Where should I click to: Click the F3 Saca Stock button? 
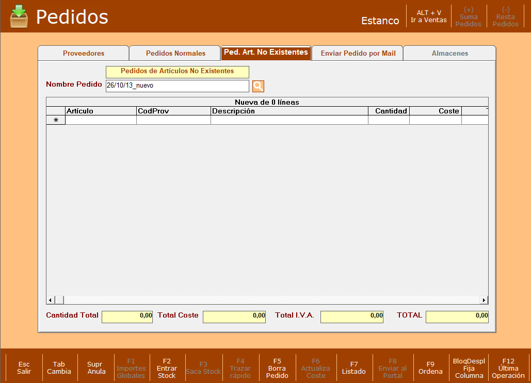[x=203, y=368]
